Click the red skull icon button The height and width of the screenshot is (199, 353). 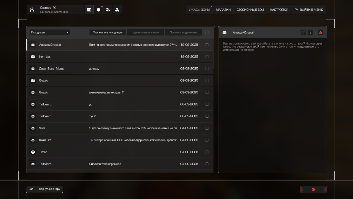(313, 190)
